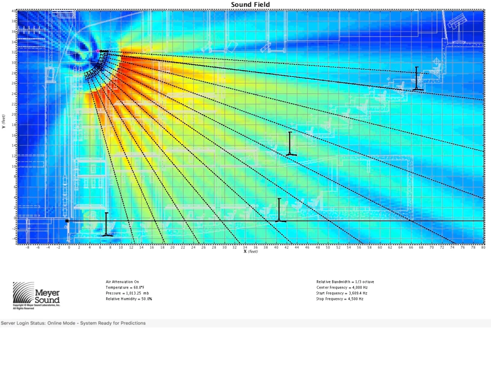Click the 'Center Frequency = 4,000 Hz' text
This screenshot has width=491, height=368.
pyautogui.click(x=342, y=287)
